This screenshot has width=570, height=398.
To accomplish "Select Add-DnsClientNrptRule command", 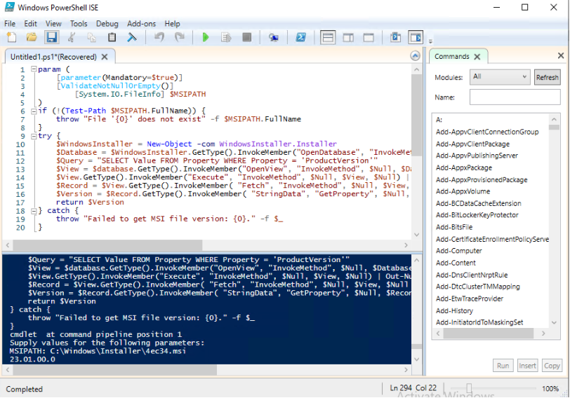I will pyautogui.click(x=472, y=275).
